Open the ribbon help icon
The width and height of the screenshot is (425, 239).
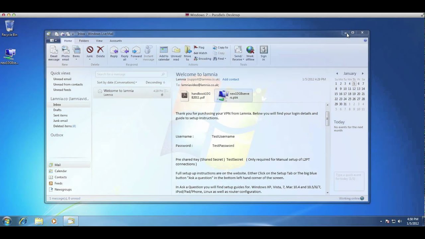[365, 40]
